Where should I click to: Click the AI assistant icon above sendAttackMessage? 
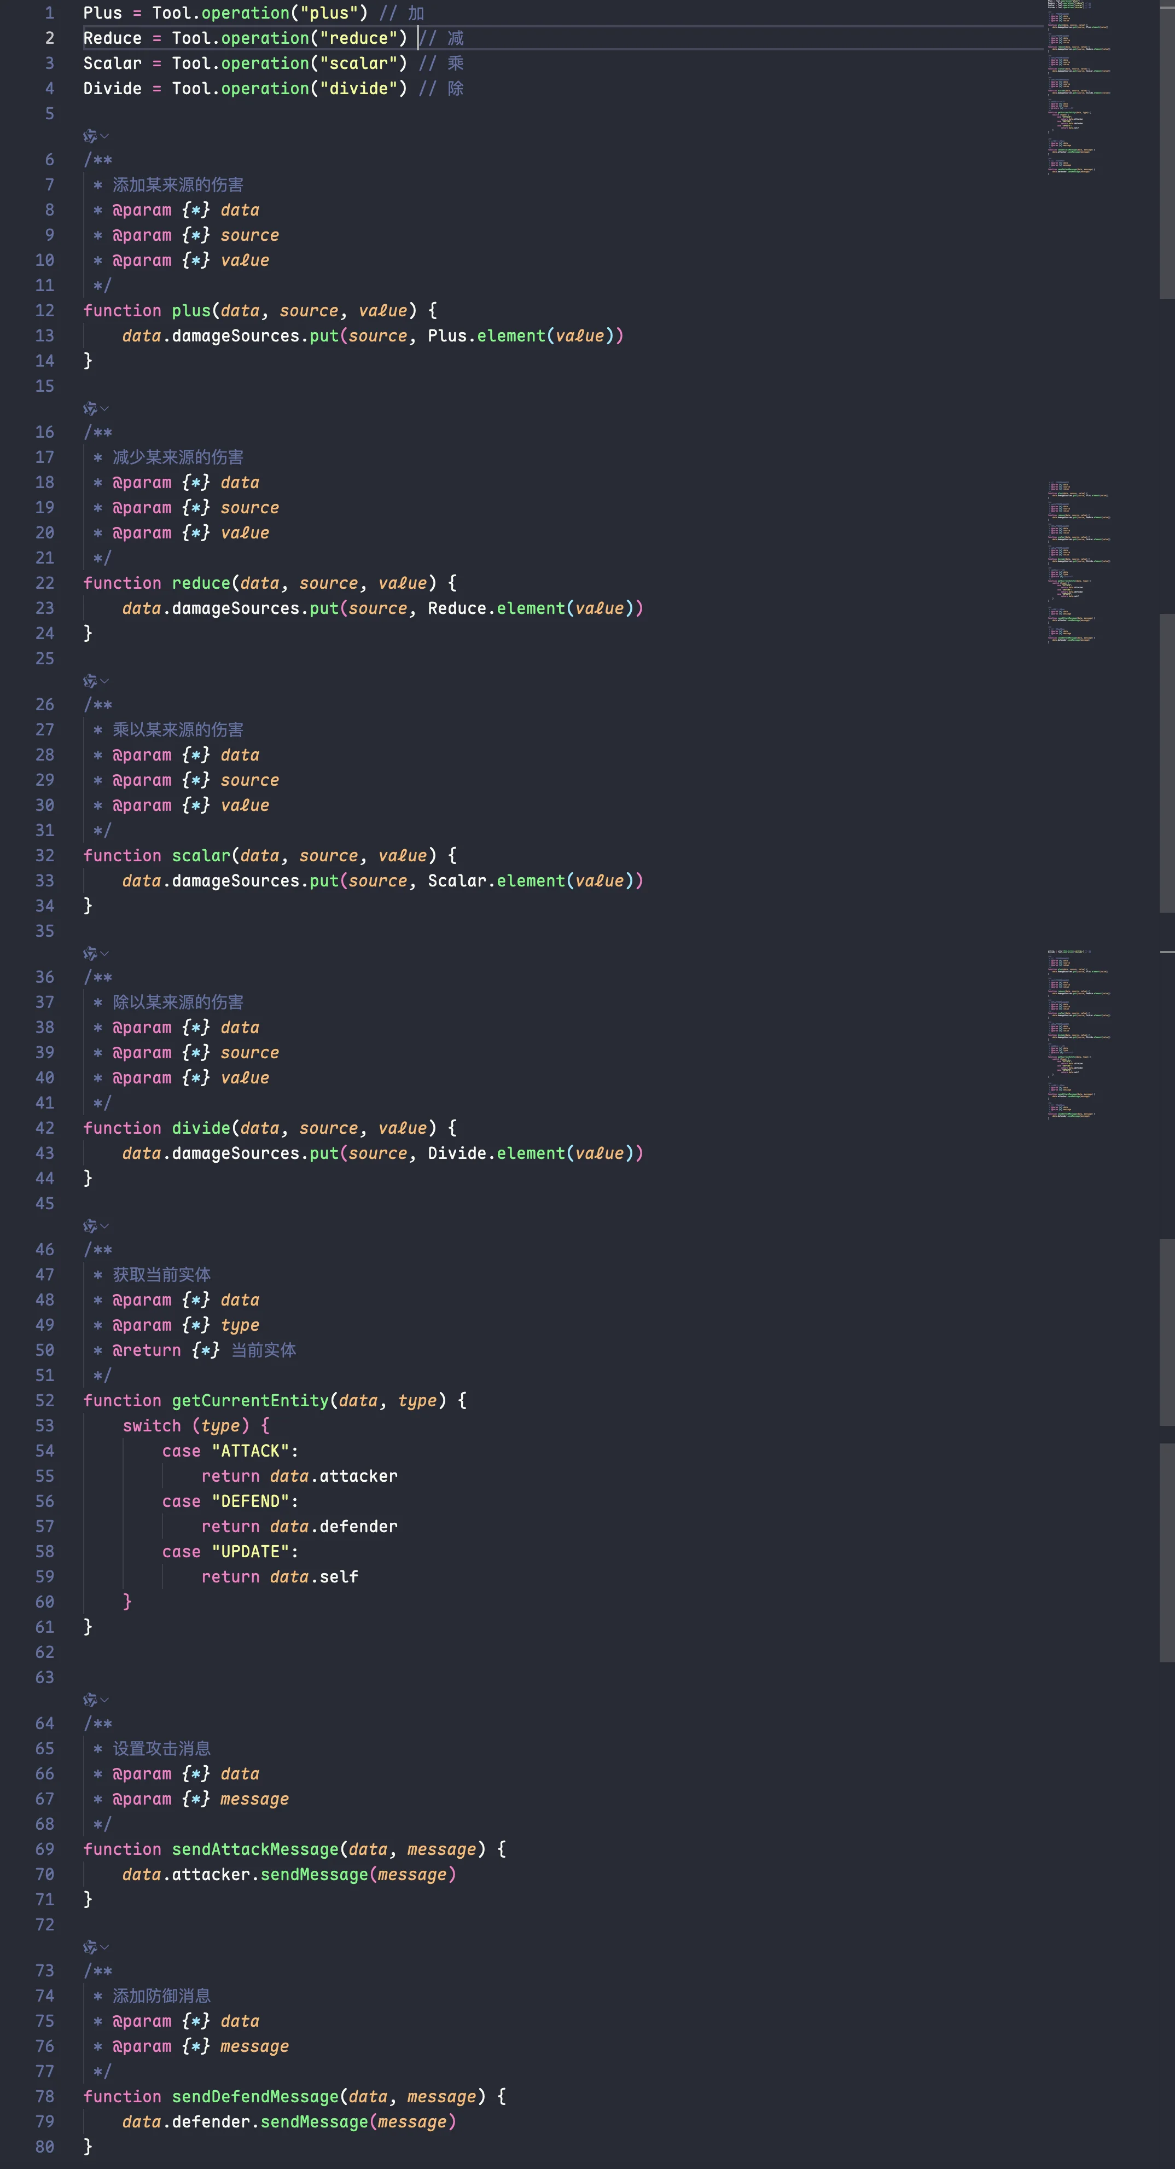[89, 1699]
